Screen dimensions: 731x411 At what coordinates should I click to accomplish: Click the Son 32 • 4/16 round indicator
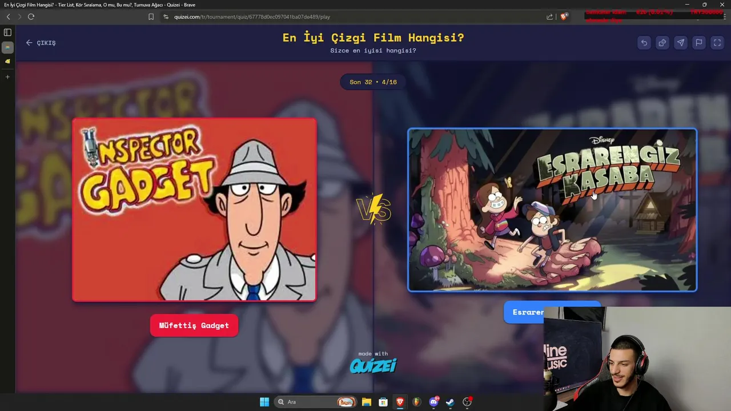[373, 82]
